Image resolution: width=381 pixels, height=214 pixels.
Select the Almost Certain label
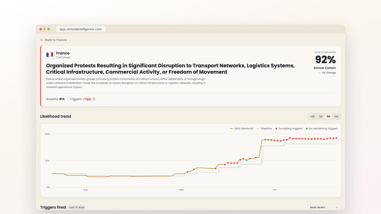(x=325, y=68)
